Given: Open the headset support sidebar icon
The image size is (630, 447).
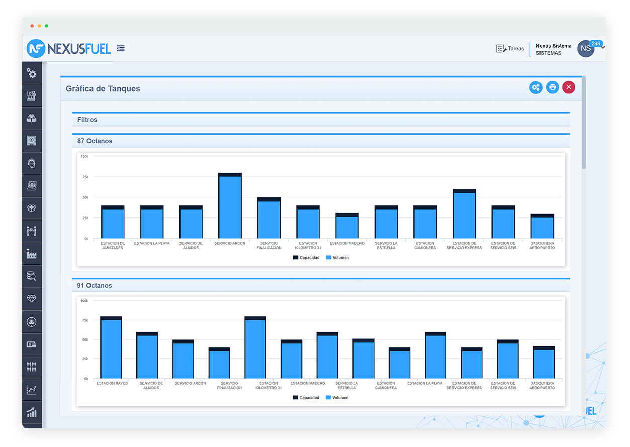Looking at the screenshot, I should pos(32,163).
